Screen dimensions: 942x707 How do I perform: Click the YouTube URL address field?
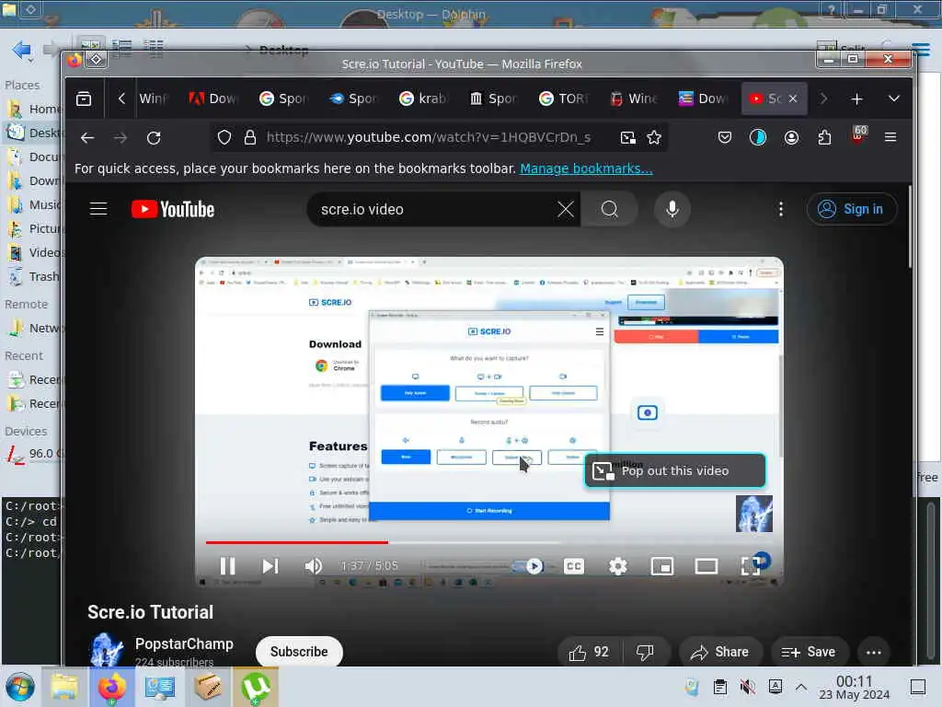(x=429, y=138)
